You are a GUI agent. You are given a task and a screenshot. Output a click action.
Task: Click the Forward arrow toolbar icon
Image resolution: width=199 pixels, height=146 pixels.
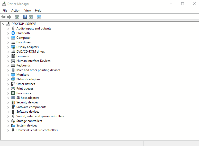[9, 17]
